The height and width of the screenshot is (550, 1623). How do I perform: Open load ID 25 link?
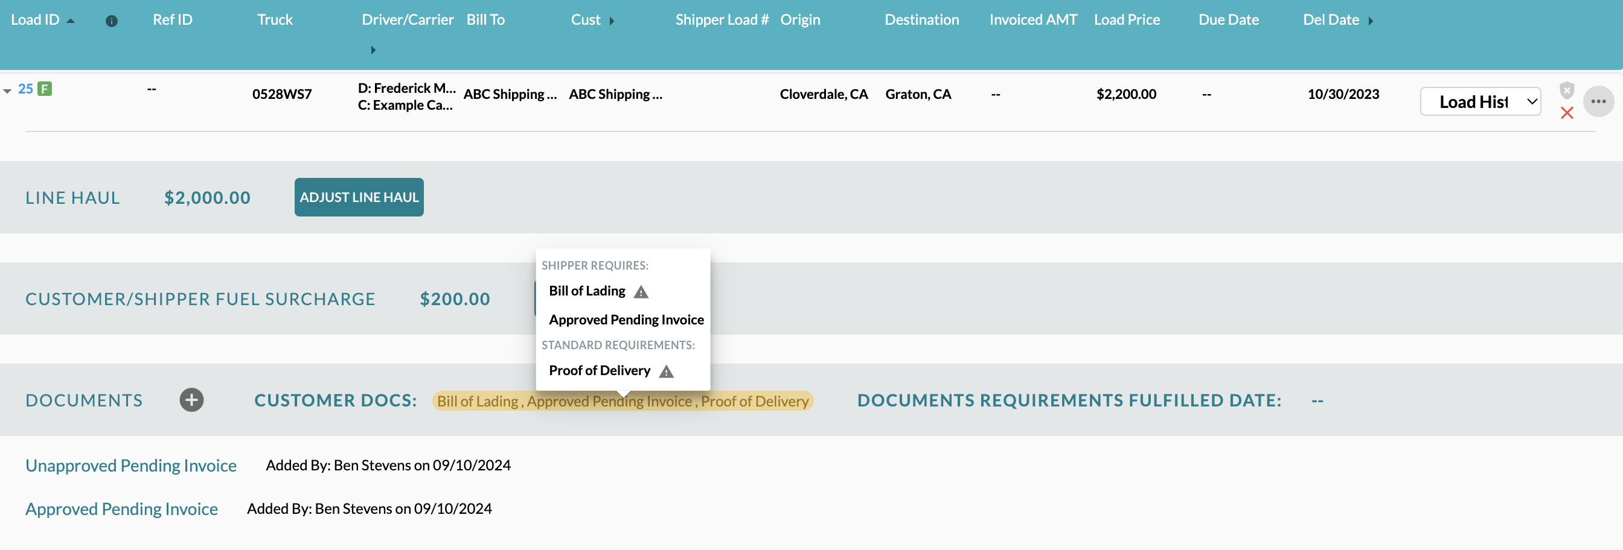tap(25, 89)
